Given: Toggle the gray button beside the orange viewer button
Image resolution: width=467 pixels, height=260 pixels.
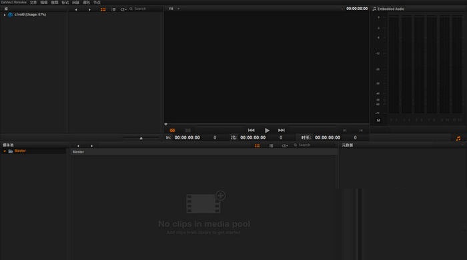Looking at the screenshot, I should pyautogui.click(x=188, y=130).
